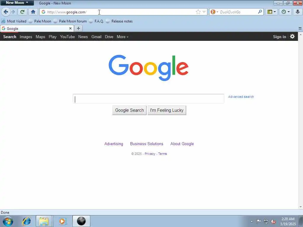Open About Google link
This screenshot has width=303, height=227.
[x=182, y=144]
